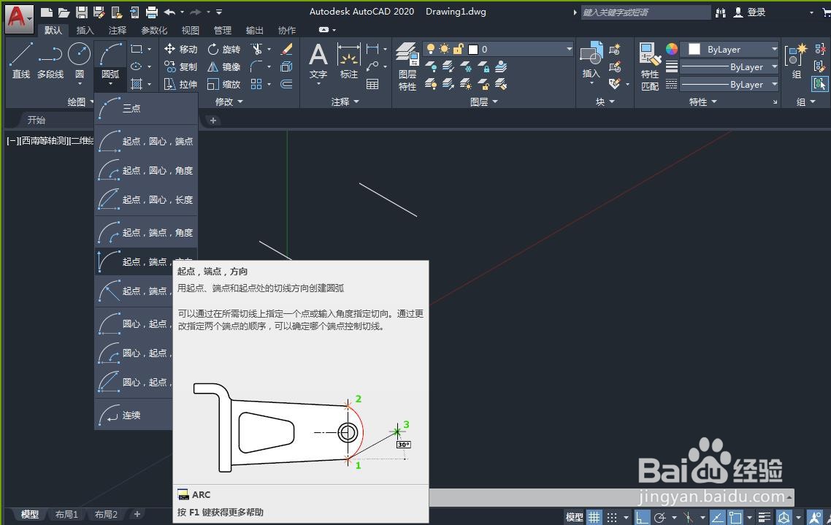Toggle lineweight display in status bar
831x525 pixels.
coord(765,517)
